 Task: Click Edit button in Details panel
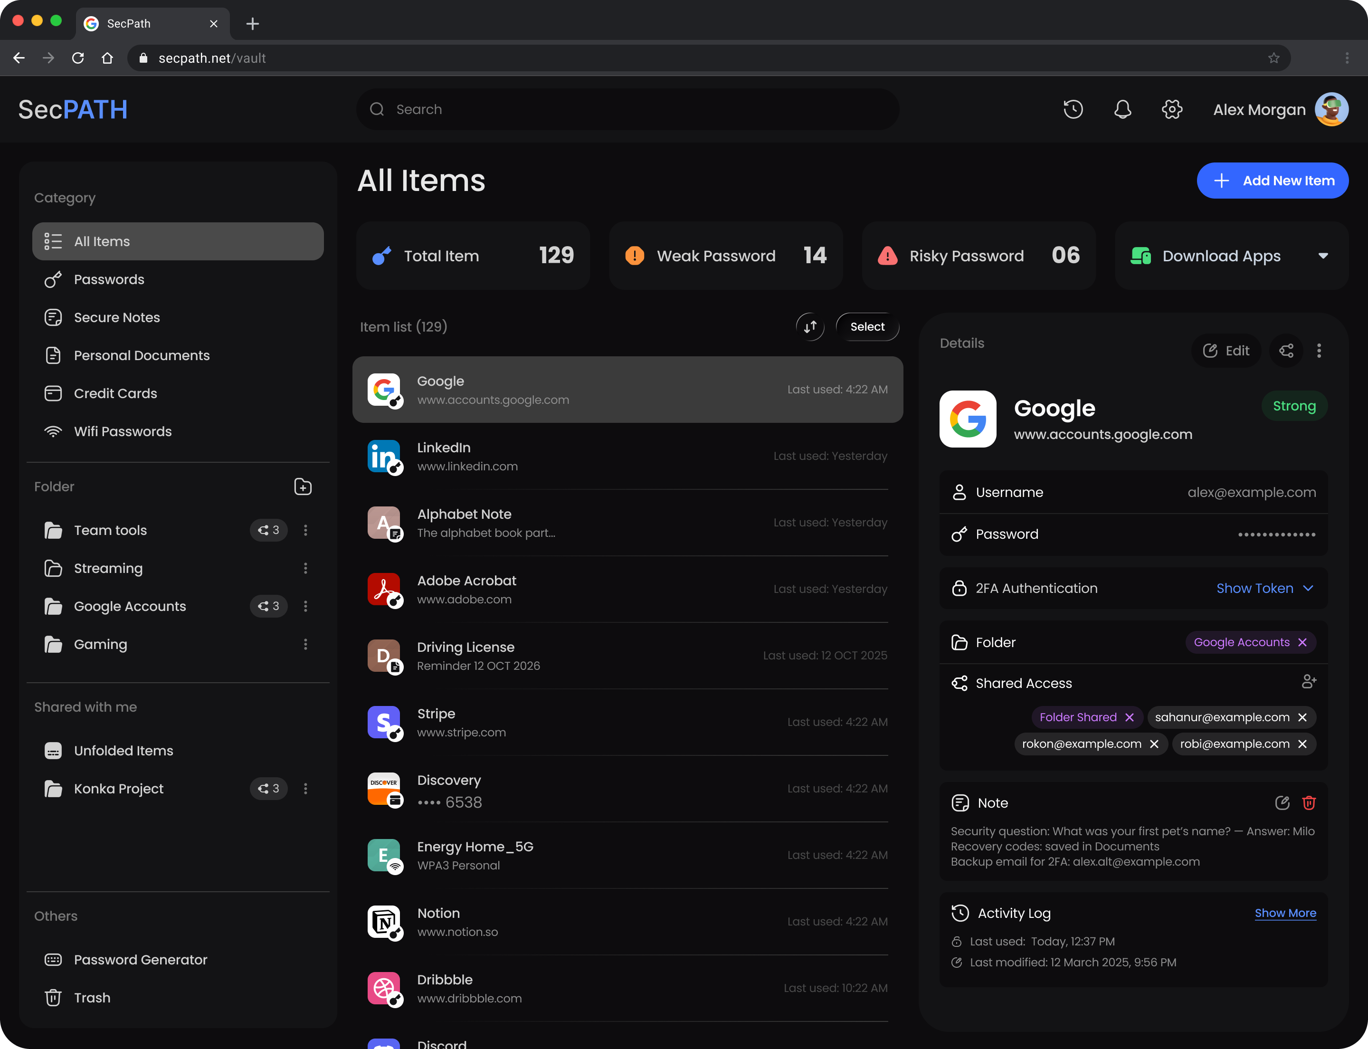click(1225, 350)
